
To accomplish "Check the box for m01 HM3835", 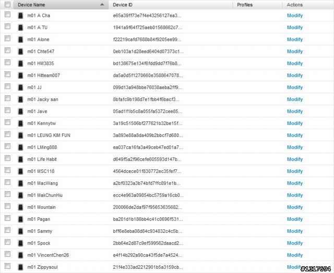I will pyautogui.click(x=7, y=63).
